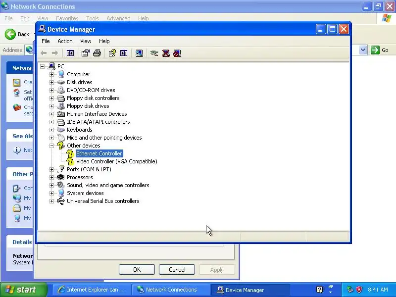Open the address bar dropdown arrow
396x297 pixels.
(363, 50)
